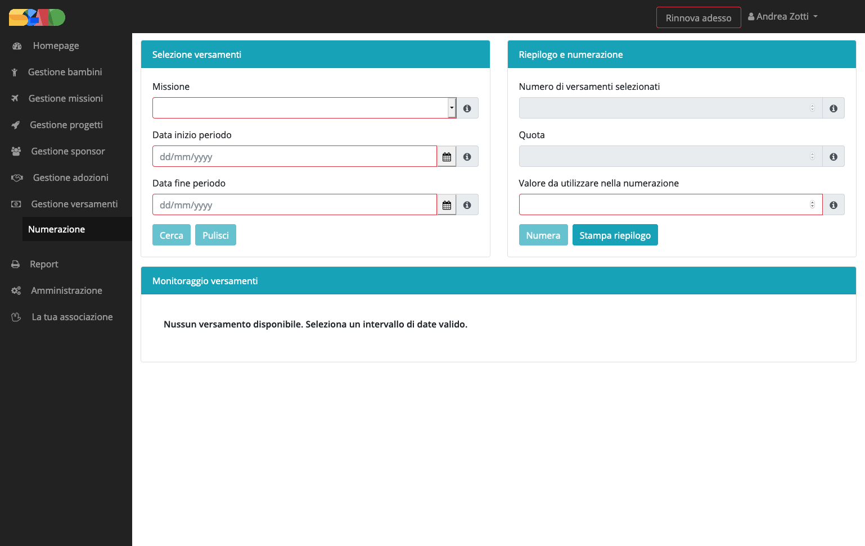
Task: Click the Report printer icon
Action: [x=16, y=264]
